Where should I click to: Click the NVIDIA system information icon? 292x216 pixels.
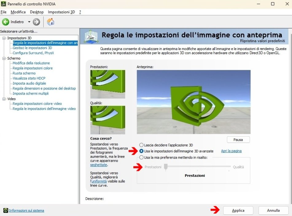(x=6, y=210)
